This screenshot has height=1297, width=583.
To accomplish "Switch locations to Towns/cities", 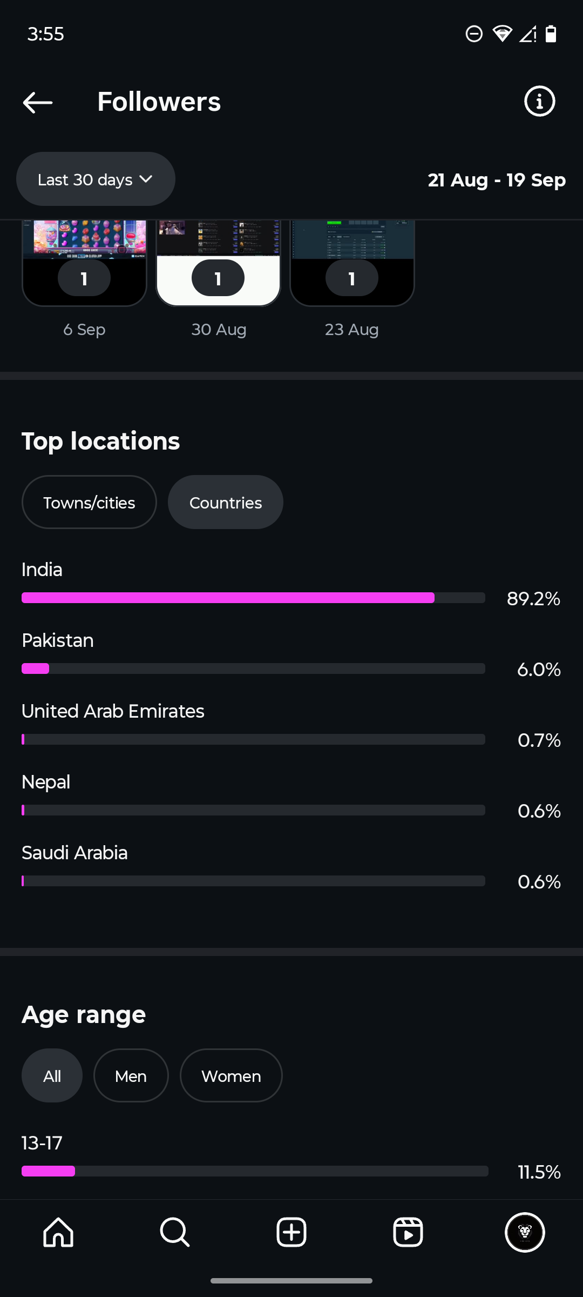I will coord(89,503).
